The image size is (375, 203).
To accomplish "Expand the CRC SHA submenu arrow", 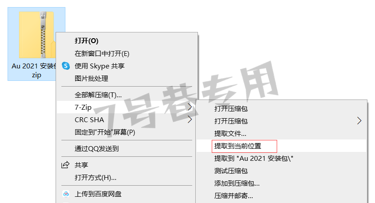I will point(190,119).
